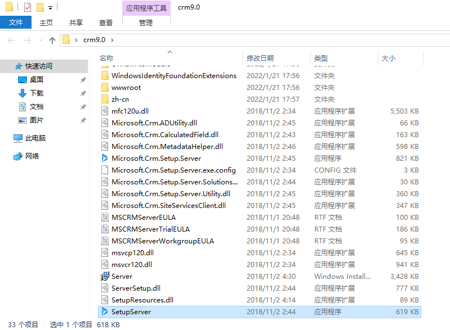Click the Microsoft.Crm.SiteServicesClient.dll icon
Image resolution: width=450 pixels, height=330 pixels.
105,205
